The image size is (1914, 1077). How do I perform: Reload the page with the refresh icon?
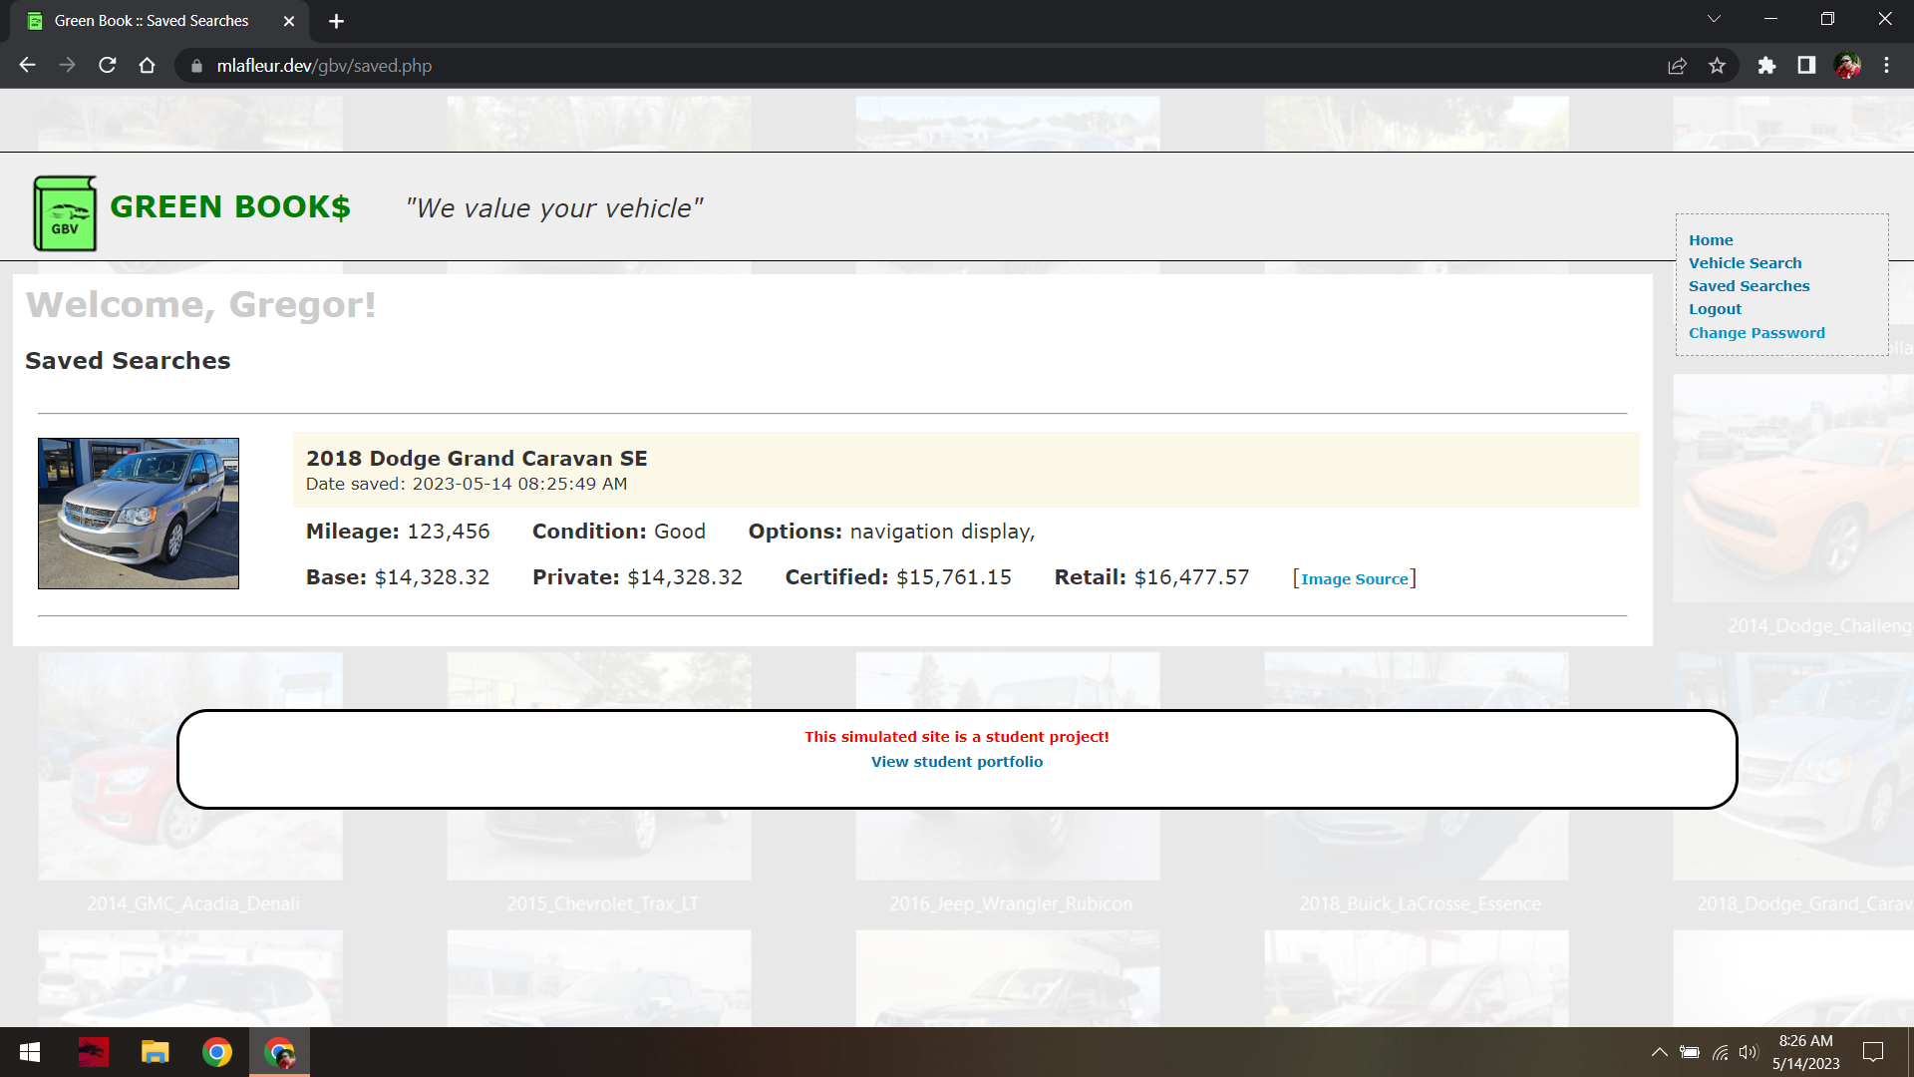tap(108, 66)
